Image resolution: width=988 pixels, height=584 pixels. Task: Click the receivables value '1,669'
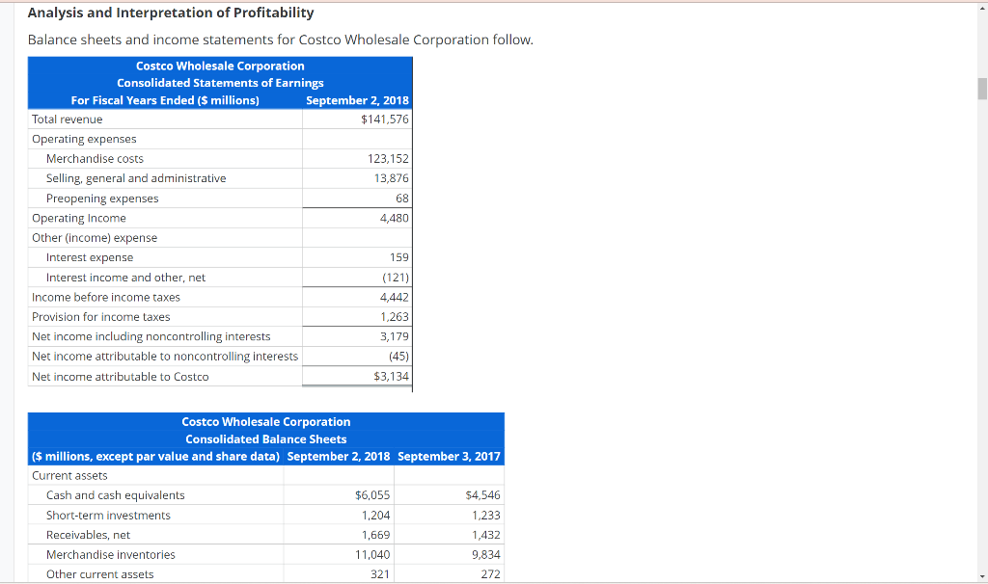(x=375, y=535)
